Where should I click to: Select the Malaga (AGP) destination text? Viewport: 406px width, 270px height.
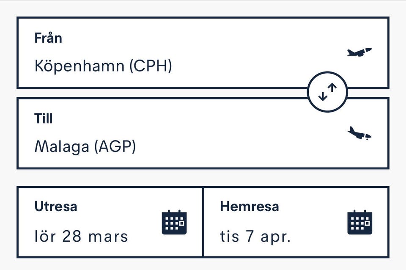pos(85,146)
